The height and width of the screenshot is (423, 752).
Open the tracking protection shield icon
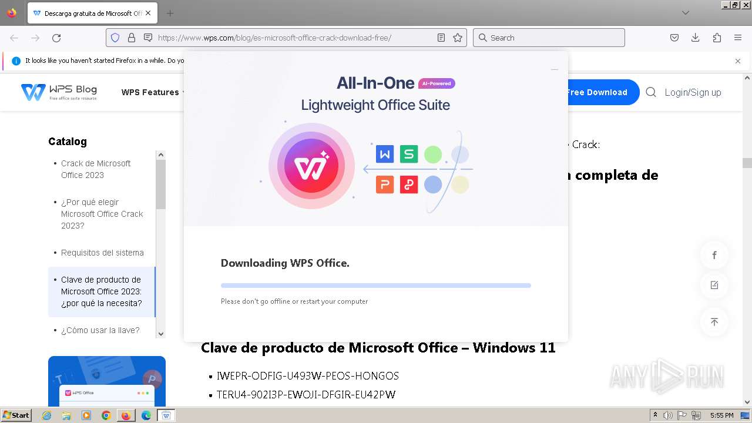coord(115,38)
